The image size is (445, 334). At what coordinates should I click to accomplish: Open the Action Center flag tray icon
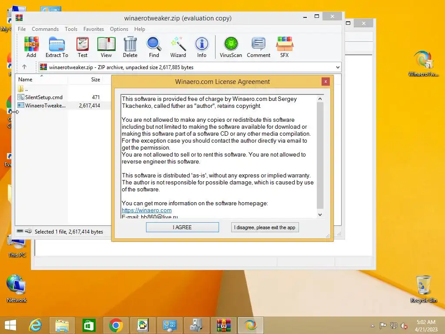point(383,325)
